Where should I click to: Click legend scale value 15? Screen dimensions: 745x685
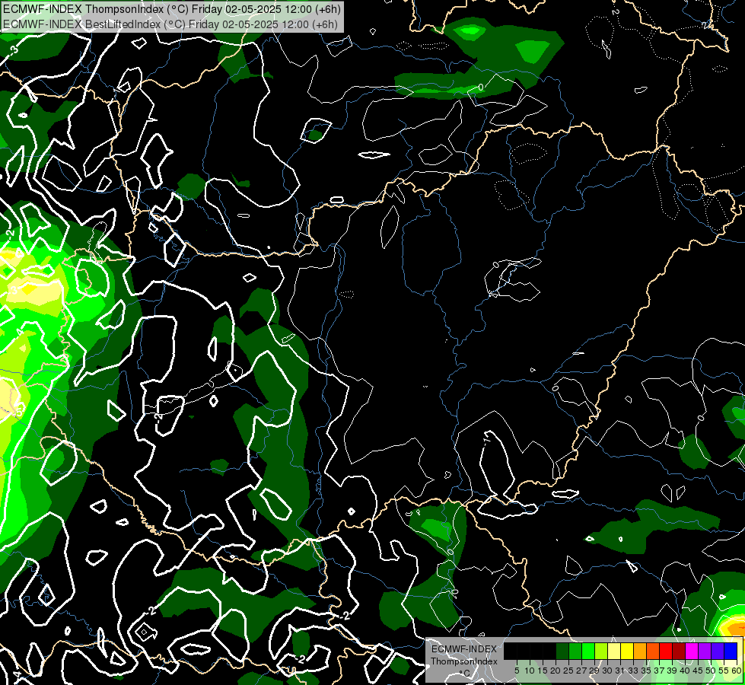543,671
